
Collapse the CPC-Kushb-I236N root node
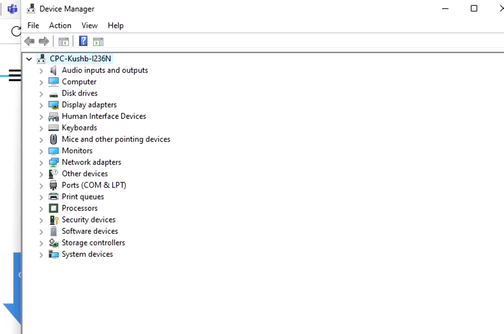click(x=29, y=59)
